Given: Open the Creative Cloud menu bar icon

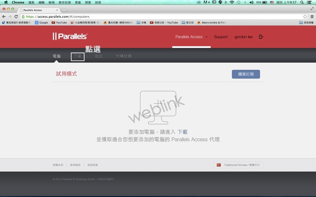Looking at the screenshot, I should (x=199, y=3).
